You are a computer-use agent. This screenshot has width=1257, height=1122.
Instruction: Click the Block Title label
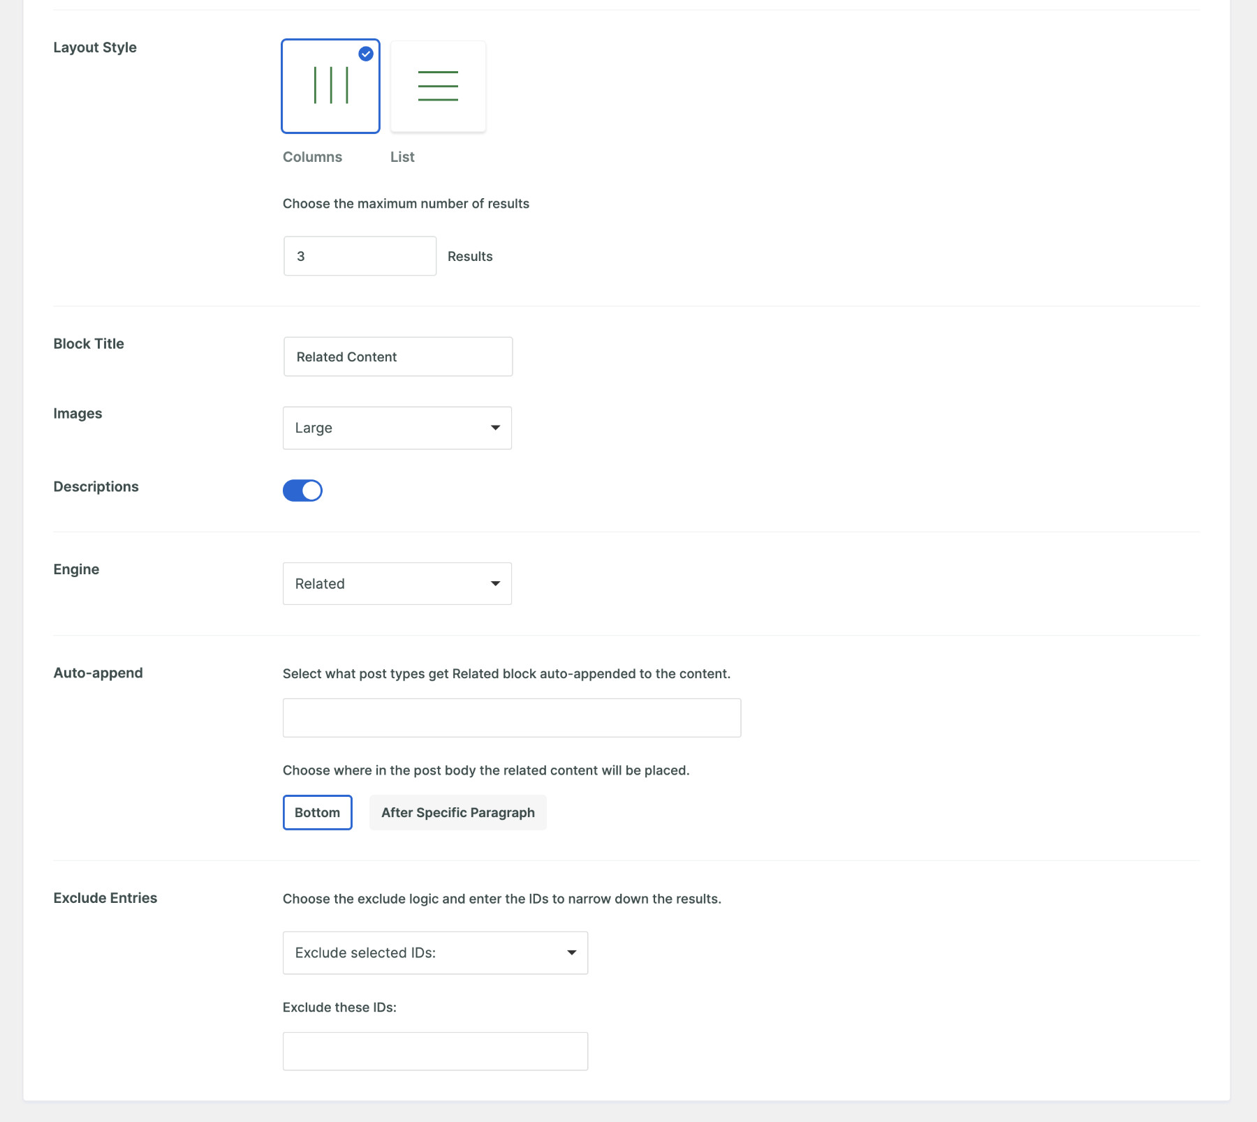pos(89,343)
